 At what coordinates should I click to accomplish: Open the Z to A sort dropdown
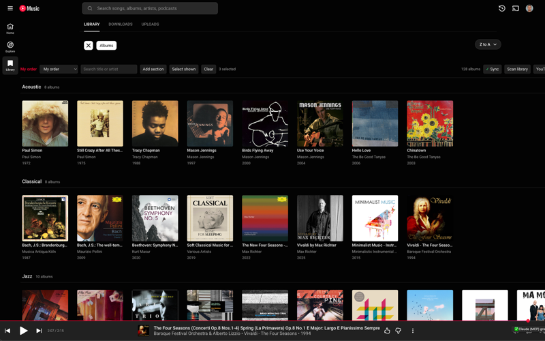coord(488,44)
